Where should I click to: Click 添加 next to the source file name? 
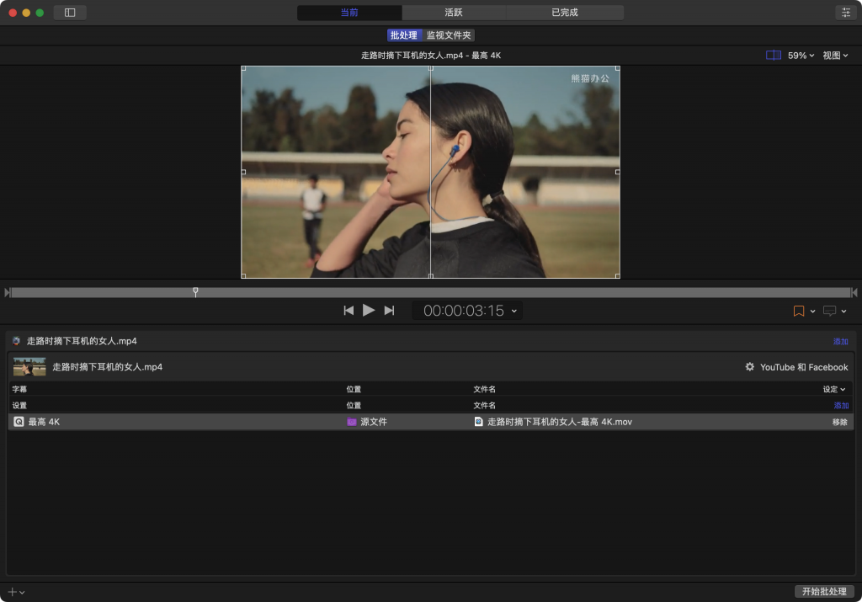(840, 341)
